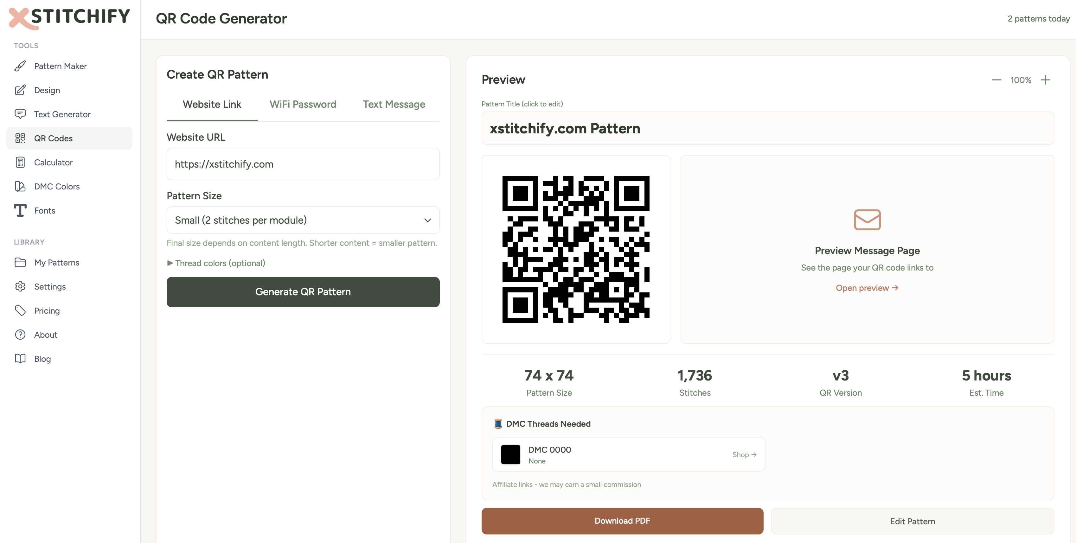
Task: Click the DMC 0000 color swatch
Action: click(x=510, y=454)
